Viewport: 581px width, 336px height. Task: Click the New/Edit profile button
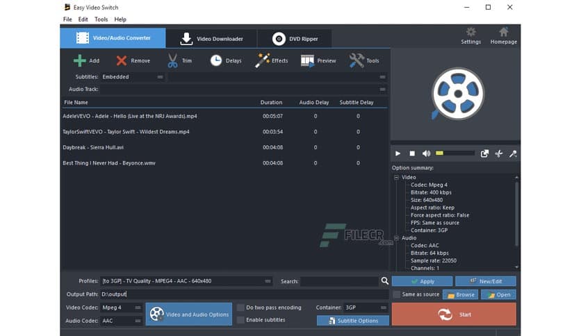pyautogui.click(x=485, y=281)
